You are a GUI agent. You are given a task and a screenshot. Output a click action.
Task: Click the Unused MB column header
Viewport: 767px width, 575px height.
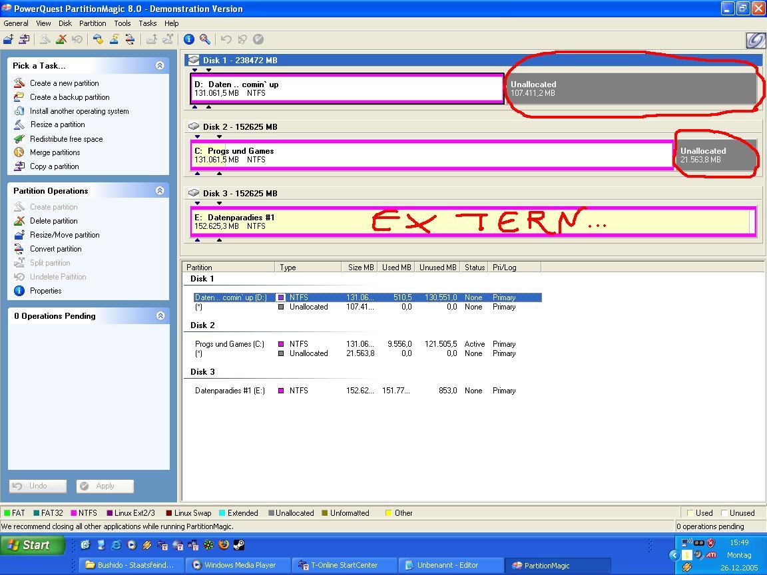[437, 267]
